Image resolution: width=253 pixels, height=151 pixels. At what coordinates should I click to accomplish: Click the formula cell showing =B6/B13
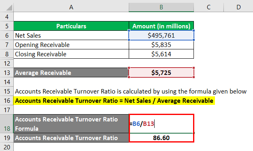(161, 124)
